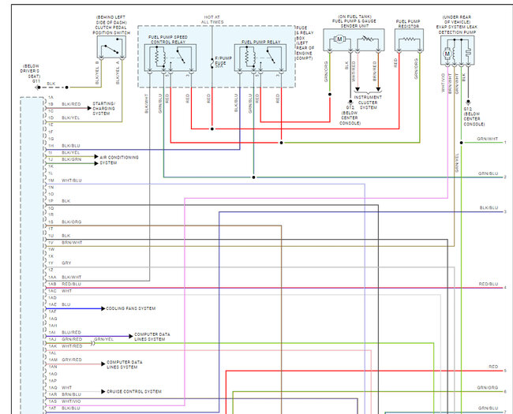Image resolution: width=513 pixels, height=414 pixels.
Task: Click the STARTING/CHARGING SYSTEM label
Action: point(103,108)
